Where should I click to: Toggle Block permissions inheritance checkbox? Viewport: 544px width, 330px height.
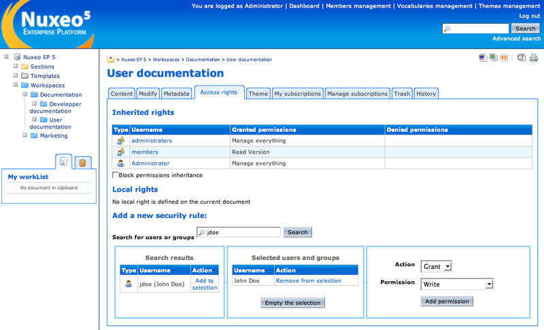(x=115, y=175)
